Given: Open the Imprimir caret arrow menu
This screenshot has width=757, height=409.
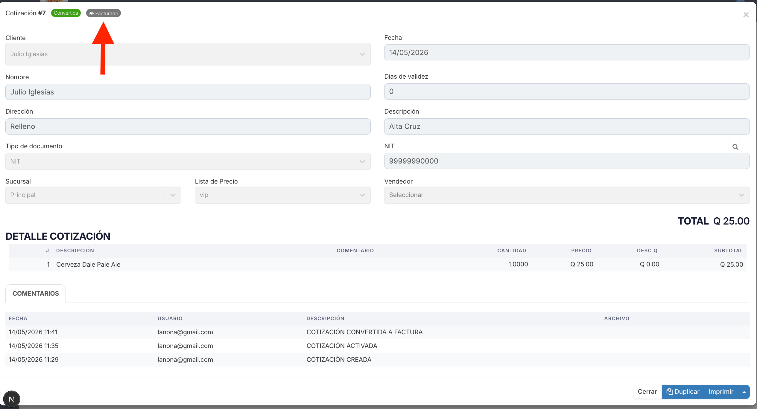Looking at the screenshot, I should click(x=744, y=392).
